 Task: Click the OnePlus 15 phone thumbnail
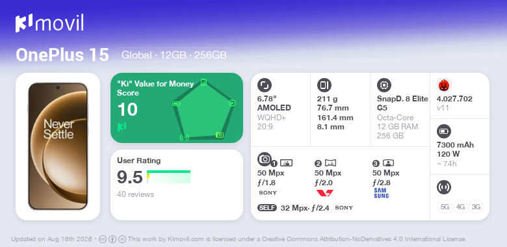coord(58,146)
